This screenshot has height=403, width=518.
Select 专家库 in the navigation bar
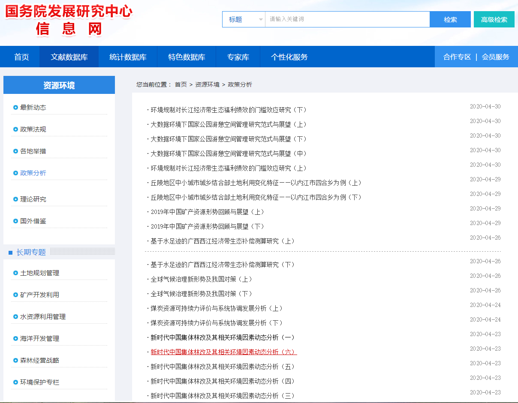point(238,57)
